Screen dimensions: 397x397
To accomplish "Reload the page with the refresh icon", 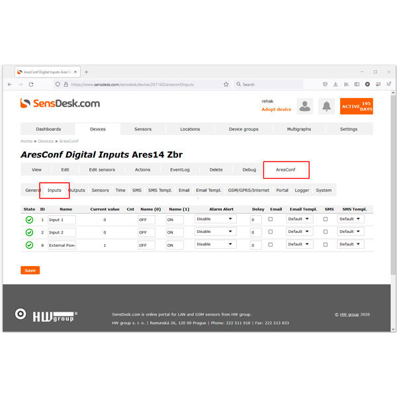I will point(32,84).
